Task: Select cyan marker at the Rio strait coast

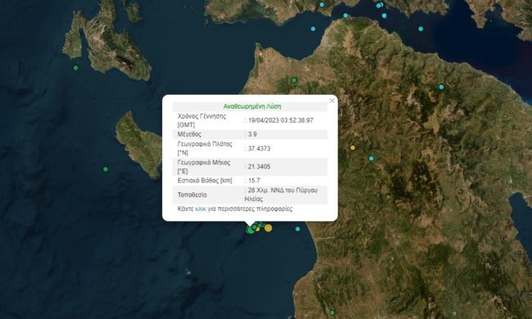Action: pos(345,16)
